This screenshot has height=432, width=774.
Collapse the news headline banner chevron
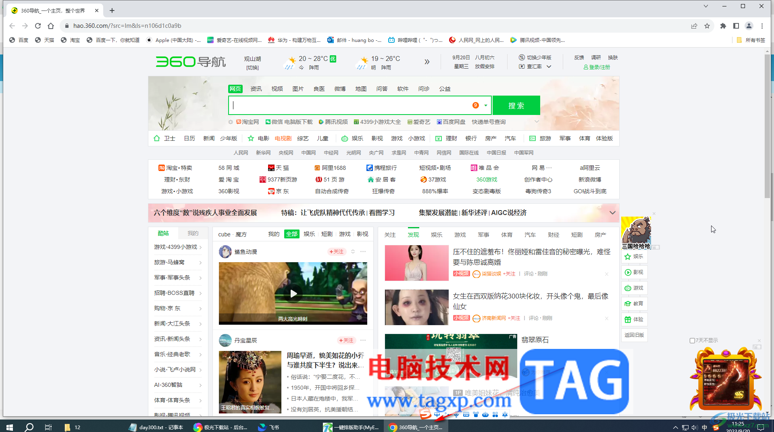[x=612, y=213]
